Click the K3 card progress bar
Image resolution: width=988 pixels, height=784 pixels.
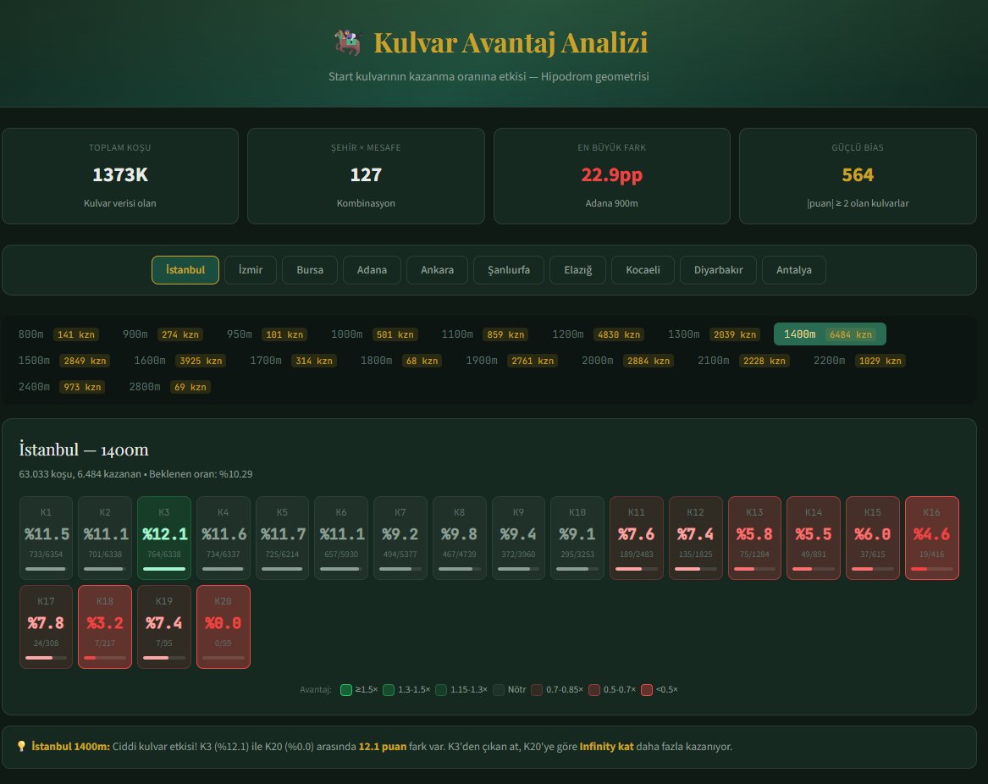[164, 568]
